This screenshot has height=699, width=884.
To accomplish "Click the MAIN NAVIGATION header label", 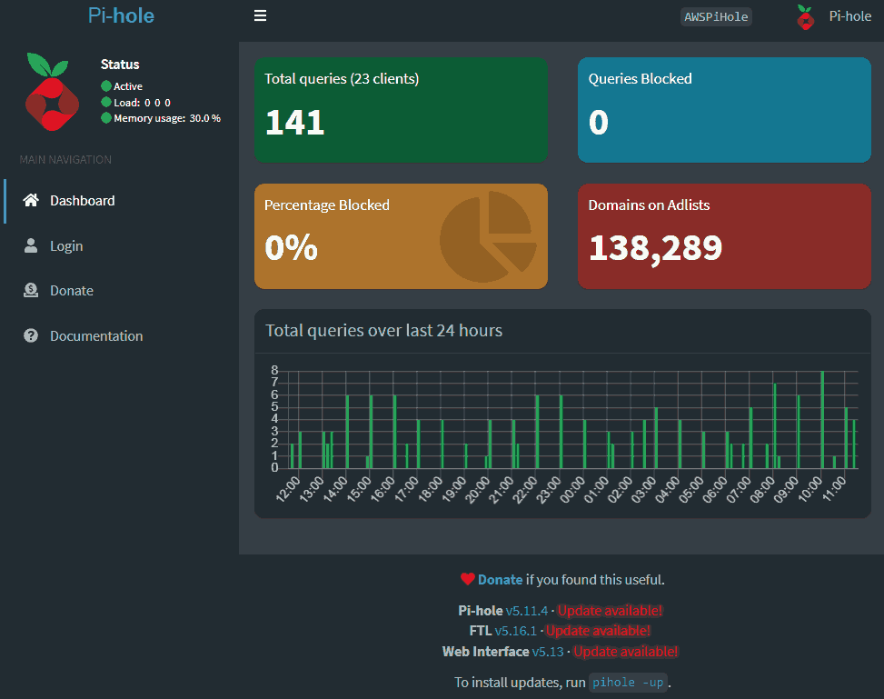I will [x=65, y=160].
